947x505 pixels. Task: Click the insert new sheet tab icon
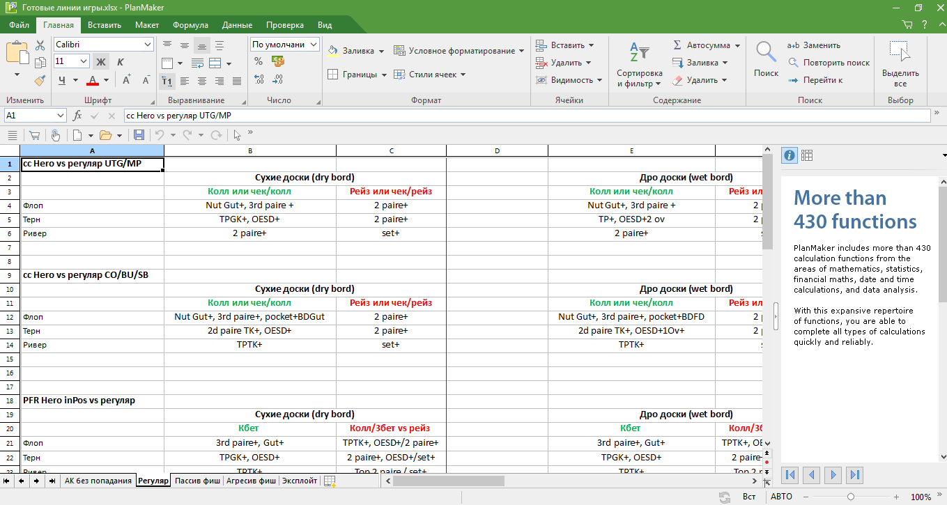pyautogui.click(x=330, y=481)
